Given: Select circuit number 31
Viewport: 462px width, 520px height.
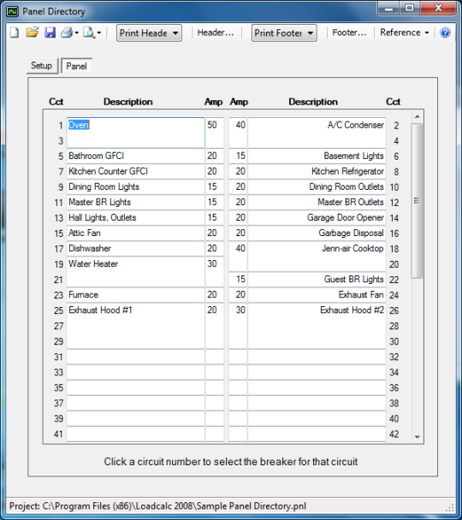Looking at the screenshot, I should [x=59, y=357].
